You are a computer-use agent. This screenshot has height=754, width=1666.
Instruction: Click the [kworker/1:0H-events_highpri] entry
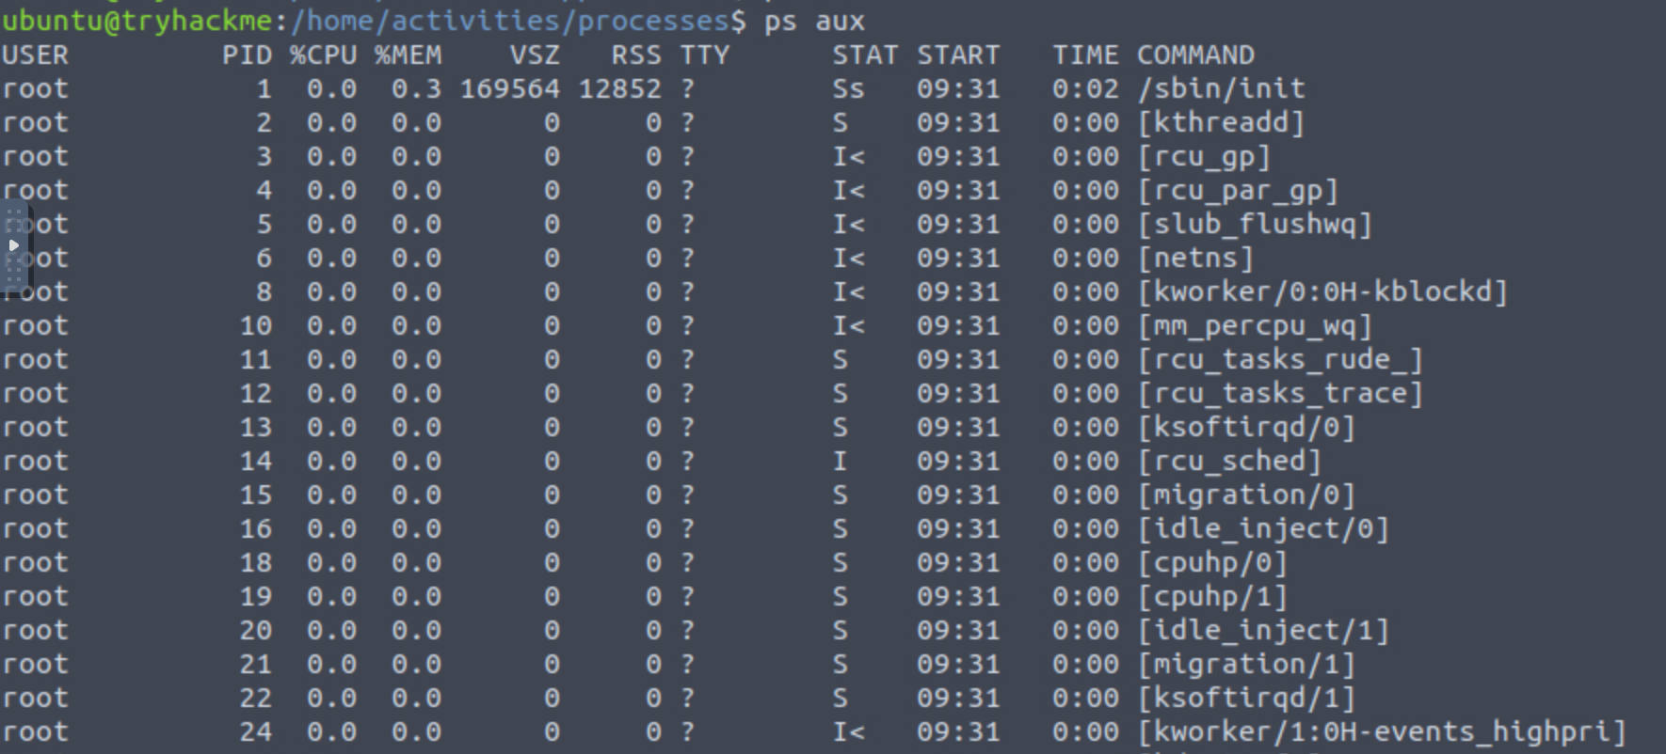1382,732
